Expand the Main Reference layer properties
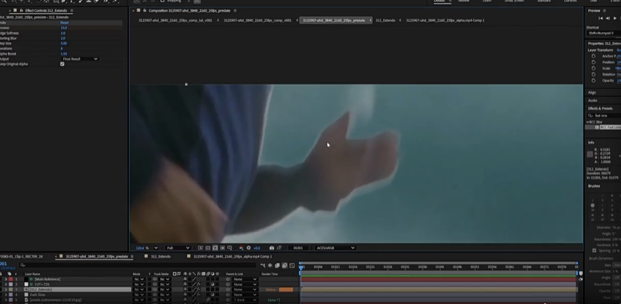The image size is (621, 304). [x=6, y=279]
